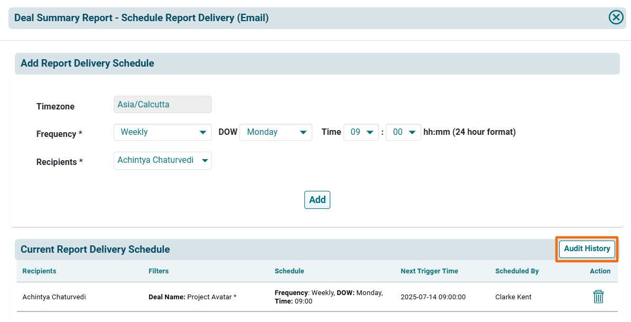631x322 pixels.
Task: Expand the DOW dropdown set to Monday
Action: 275,132
